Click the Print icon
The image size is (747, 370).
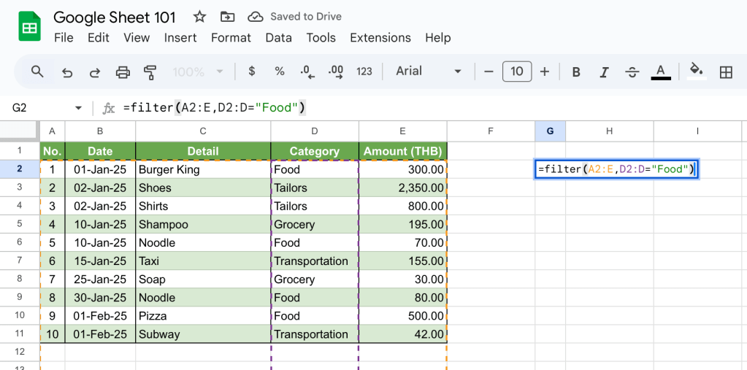tap(123, 72)
